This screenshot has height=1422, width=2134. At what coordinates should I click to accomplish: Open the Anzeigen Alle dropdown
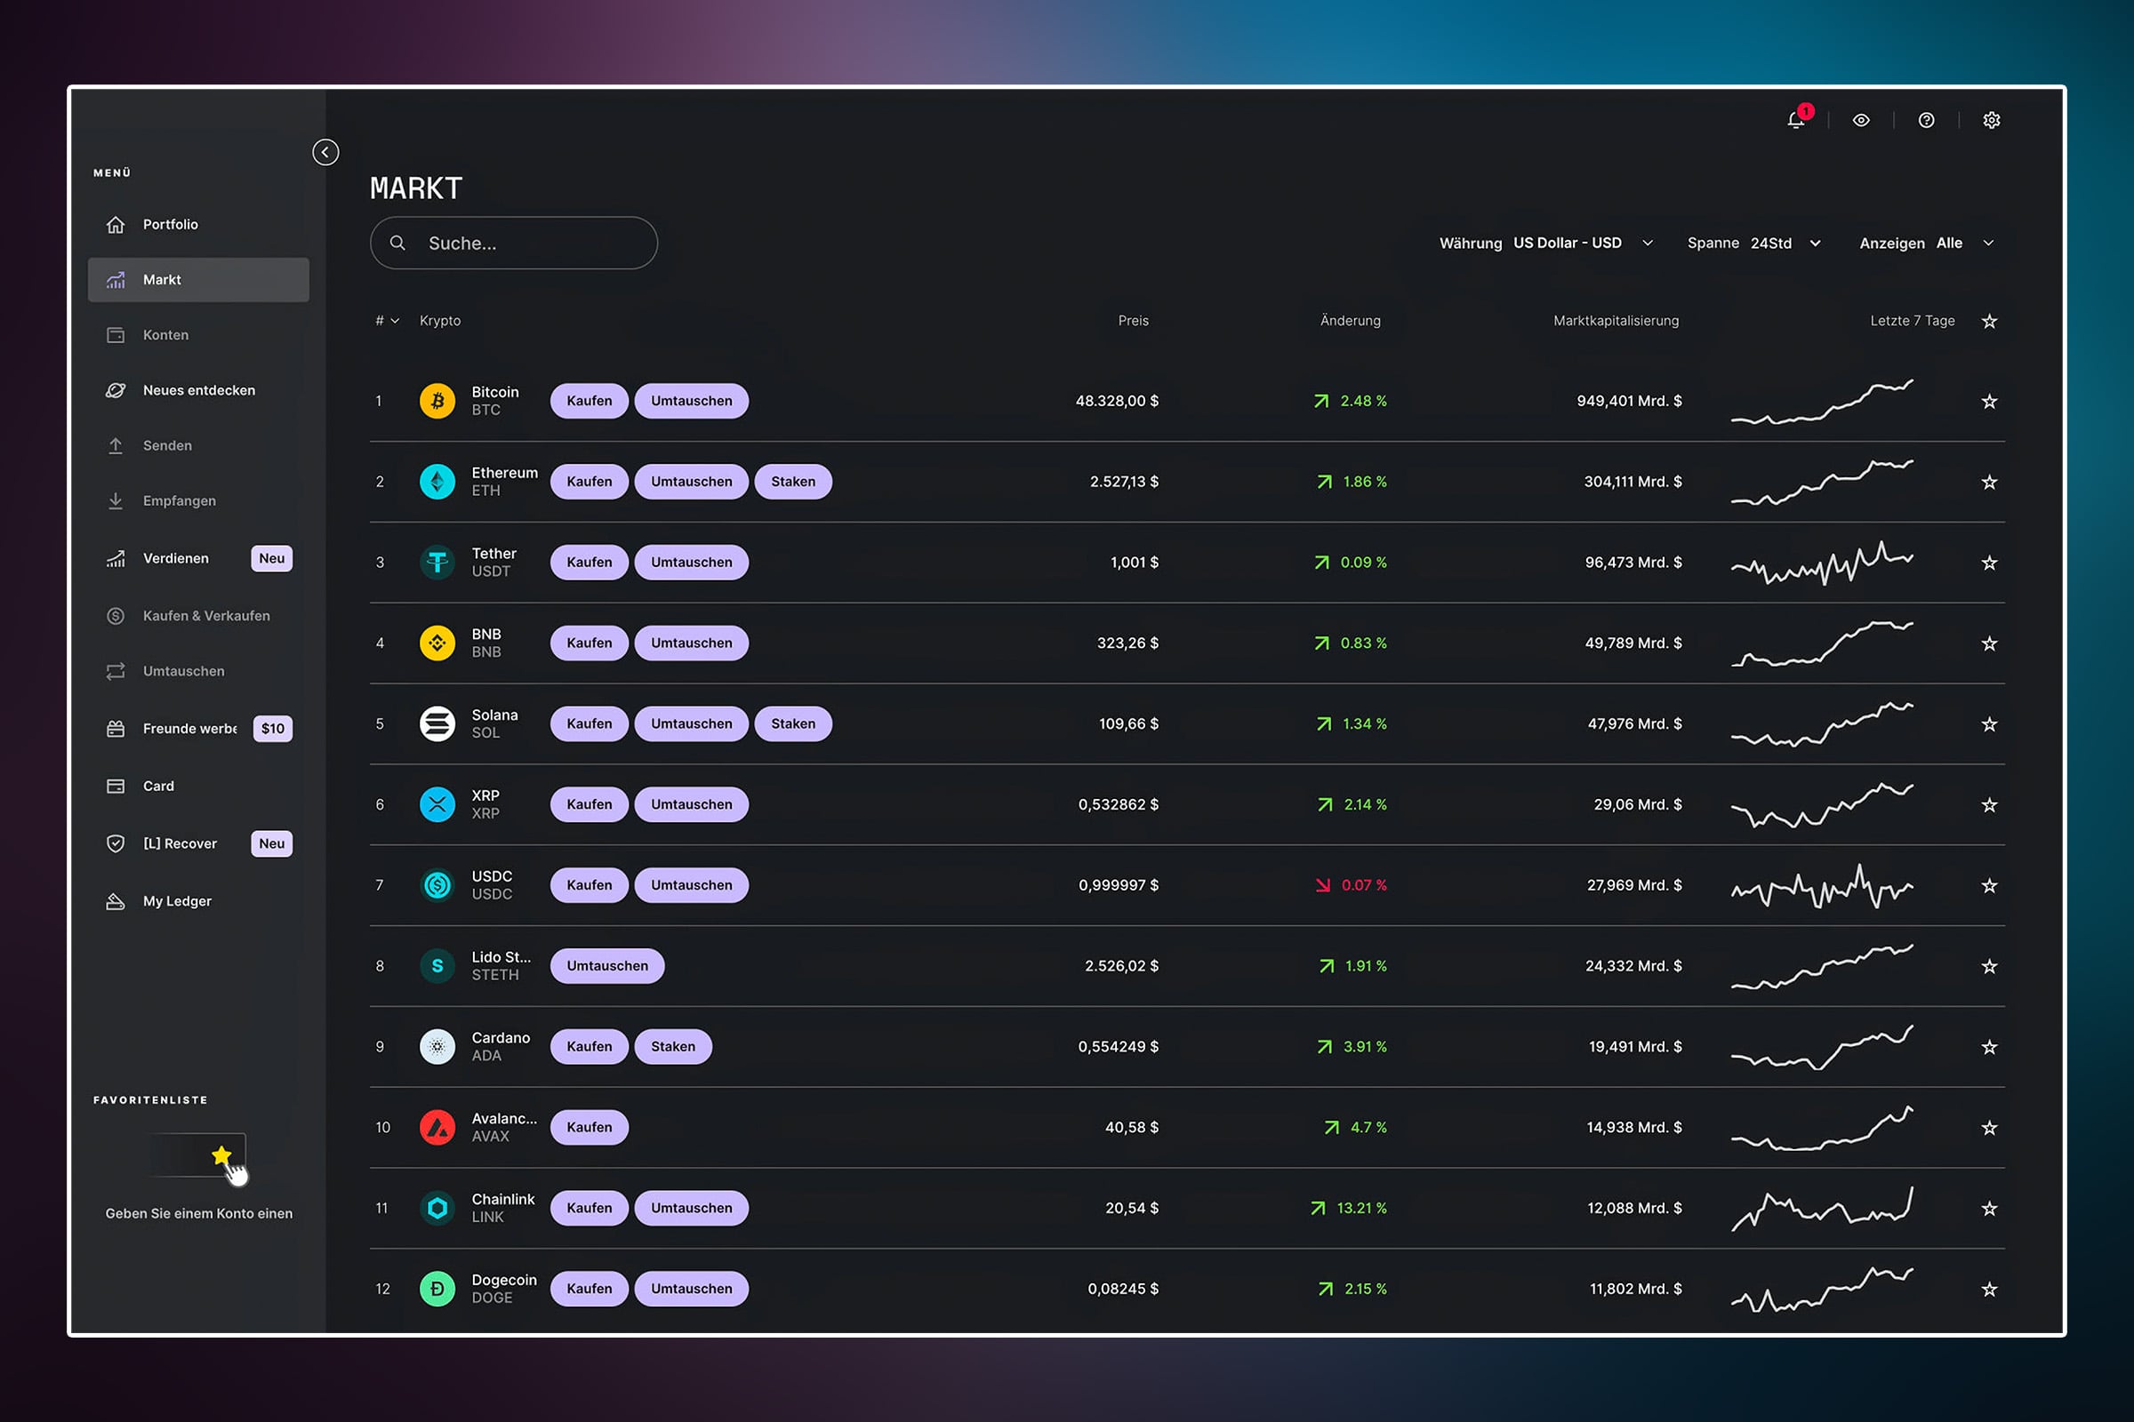point(1927,243)
